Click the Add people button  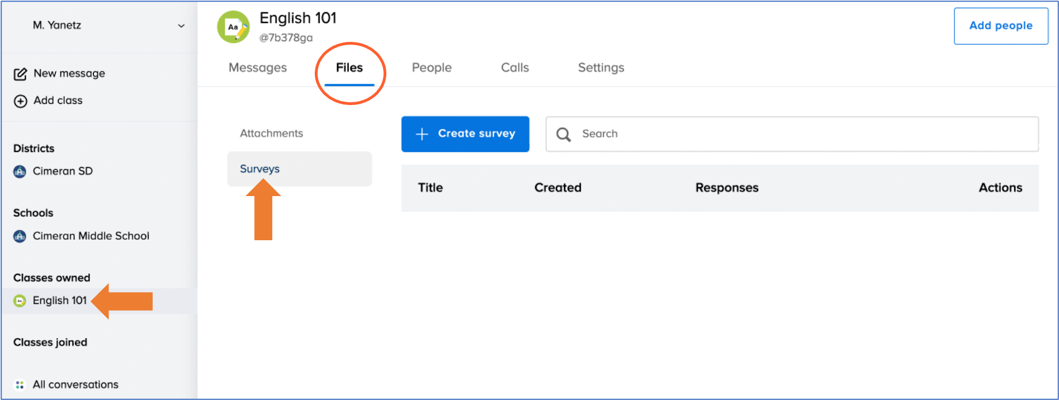coord(1000,26)
